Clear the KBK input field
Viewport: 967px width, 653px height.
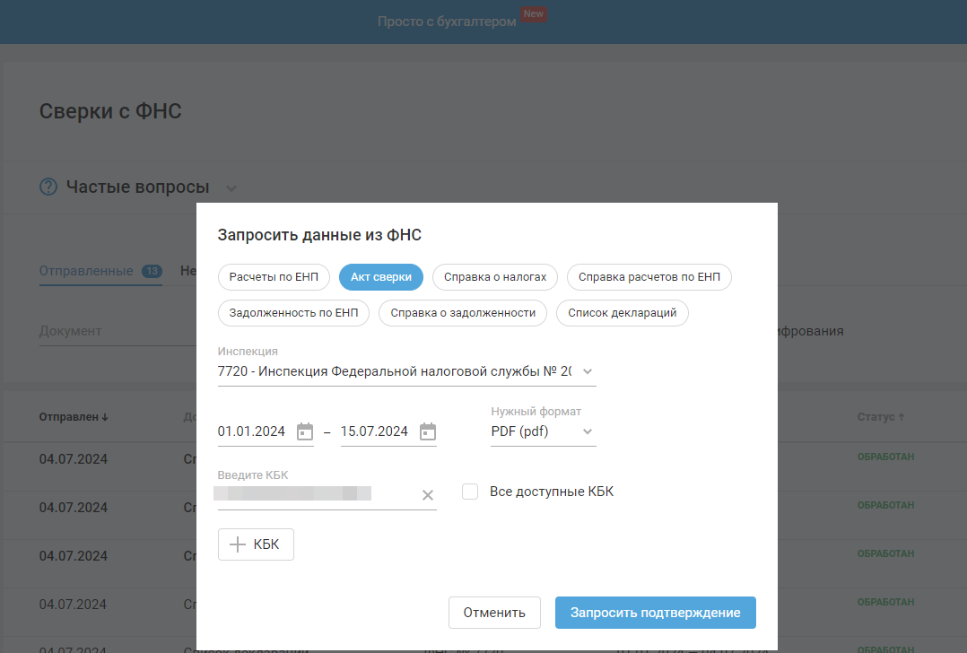[x=428, y=495]
